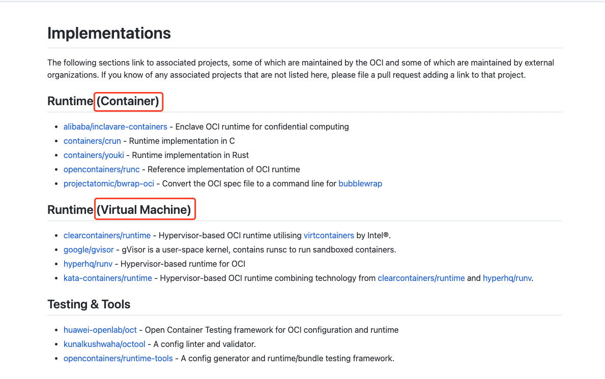Open the containers/crun repository link
This screenshot has width=605, height=379.
pyautogui.click(x=92, y=141)
